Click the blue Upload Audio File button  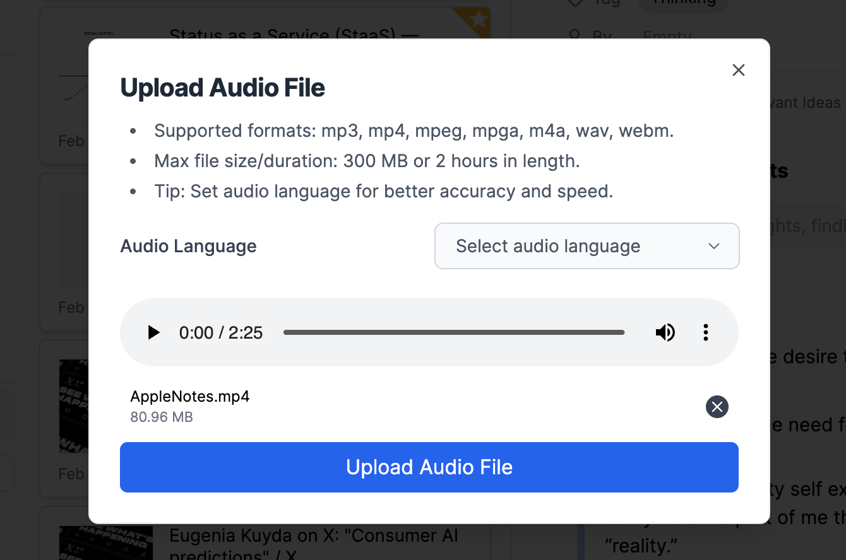coord(429,467)
